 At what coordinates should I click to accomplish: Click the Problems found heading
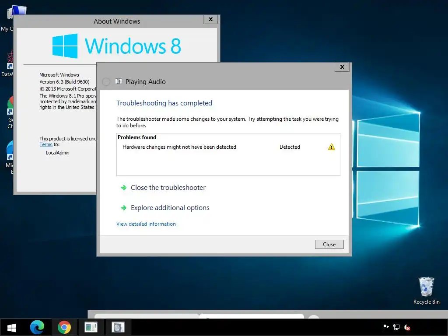[x=137, y=137]
